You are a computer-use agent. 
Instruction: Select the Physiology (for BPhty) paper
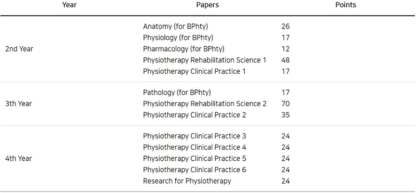click(x=178, y=37)
